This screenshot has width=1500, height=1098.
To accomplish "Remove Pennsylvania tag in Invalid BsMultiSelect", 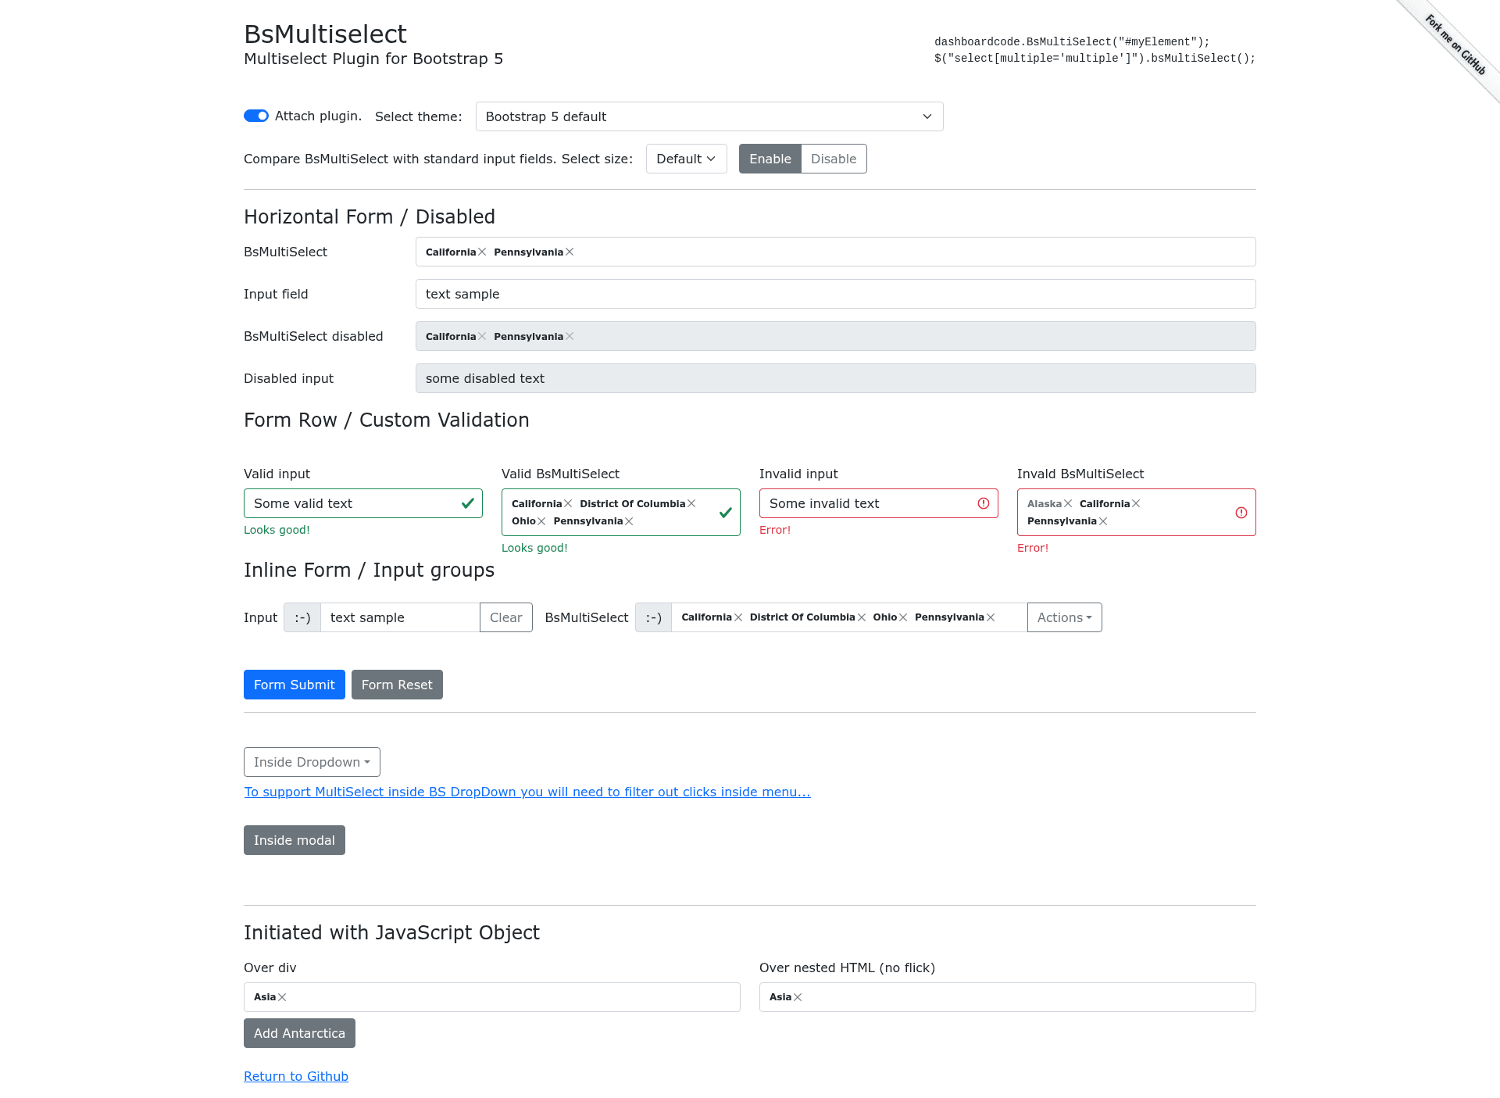I will point(1103,521).
